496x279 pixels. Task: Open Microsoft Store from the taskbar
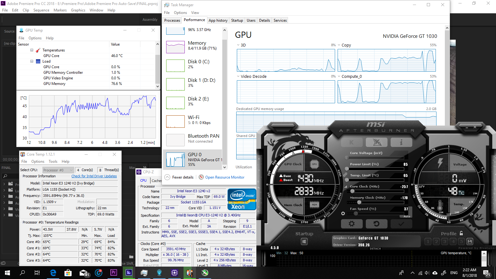point(68,273)
